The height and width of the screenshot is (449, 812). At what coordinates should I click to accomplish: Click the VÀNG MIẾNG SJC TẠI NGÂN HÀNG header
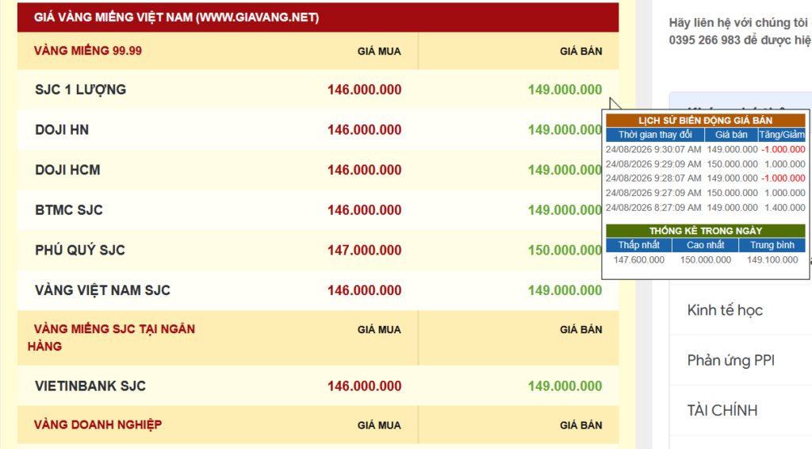click(x=111, y=338)
